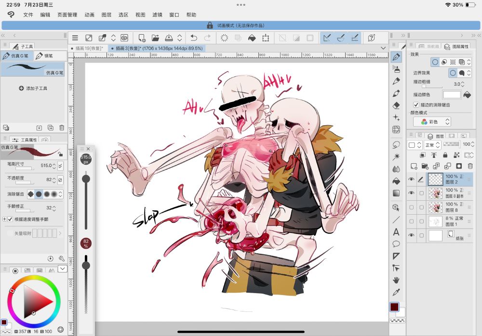Select the Text tool letter A
The height and width of the screenshot is (336, 482).
click(x=396, y=232)
